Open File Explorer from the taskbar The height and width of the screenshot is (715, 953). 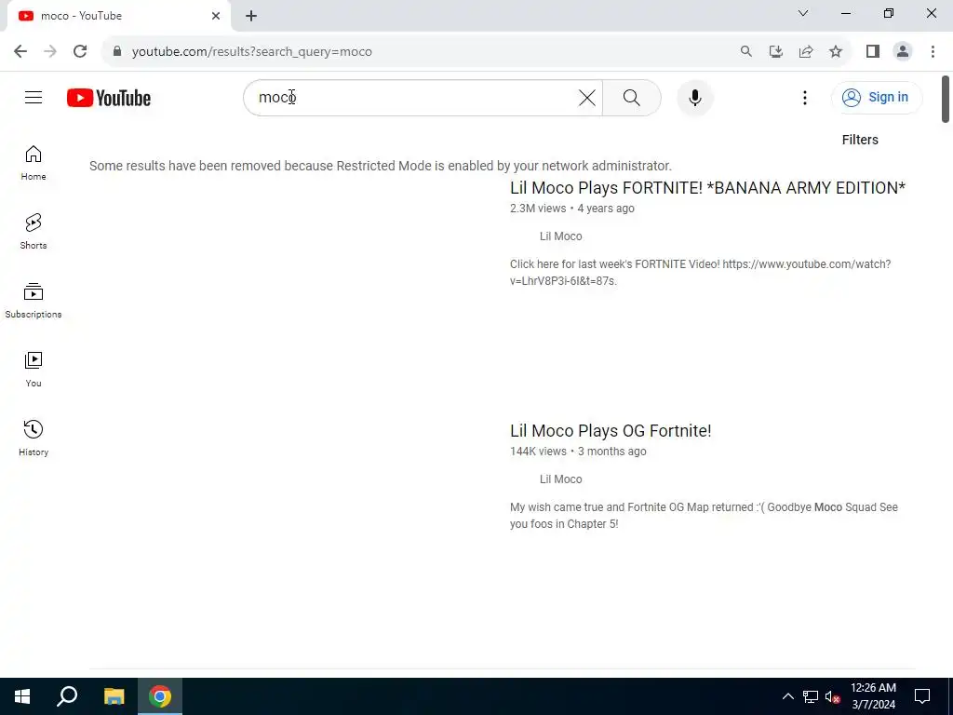pyautogui.click(x=114, y=696)
